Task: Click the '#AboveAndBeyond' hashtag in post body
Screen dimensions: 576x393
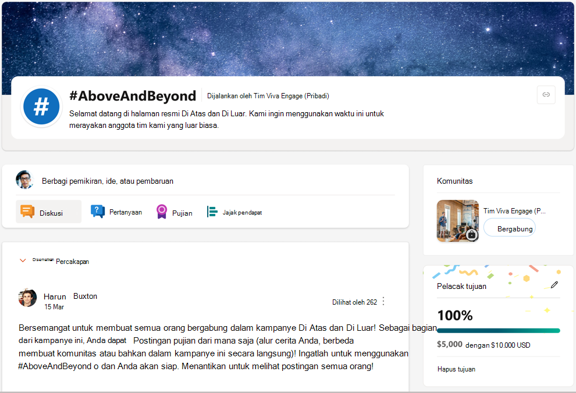Action: tap(55, 366)
